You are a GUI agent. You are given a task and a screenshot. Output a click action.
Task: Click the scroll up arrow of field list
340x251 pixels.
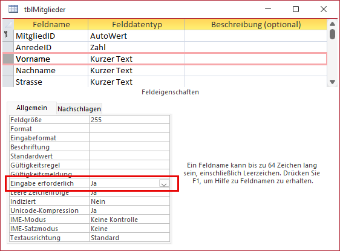332,24
